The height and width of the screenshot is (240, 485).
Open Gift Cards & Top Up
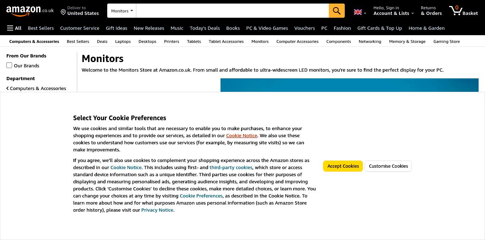click(x=380, y=28)
